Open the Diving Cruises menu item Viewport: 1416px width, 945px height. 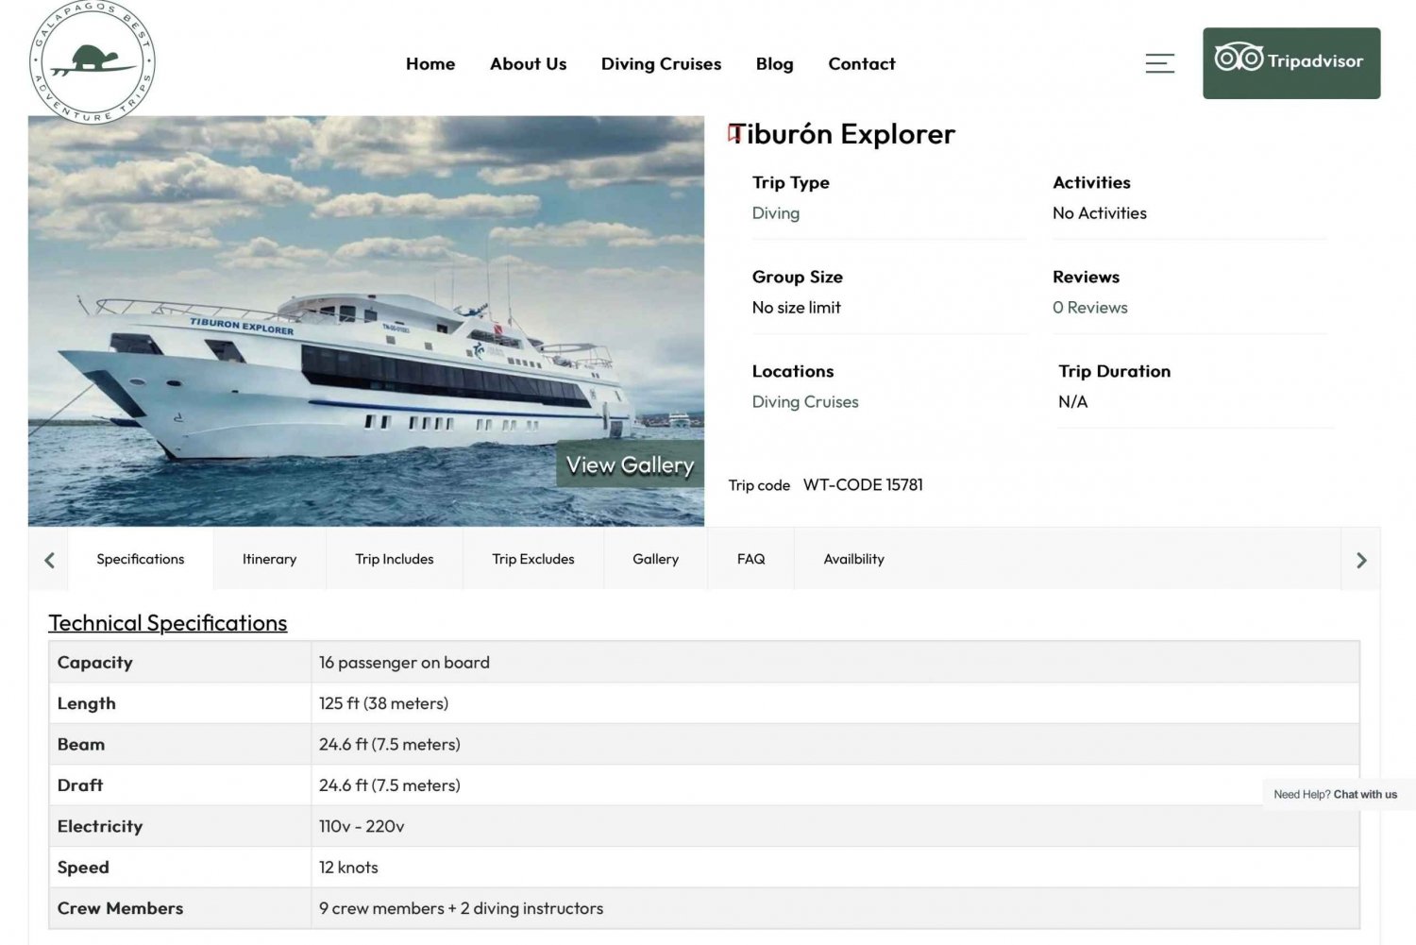[661, 64]
